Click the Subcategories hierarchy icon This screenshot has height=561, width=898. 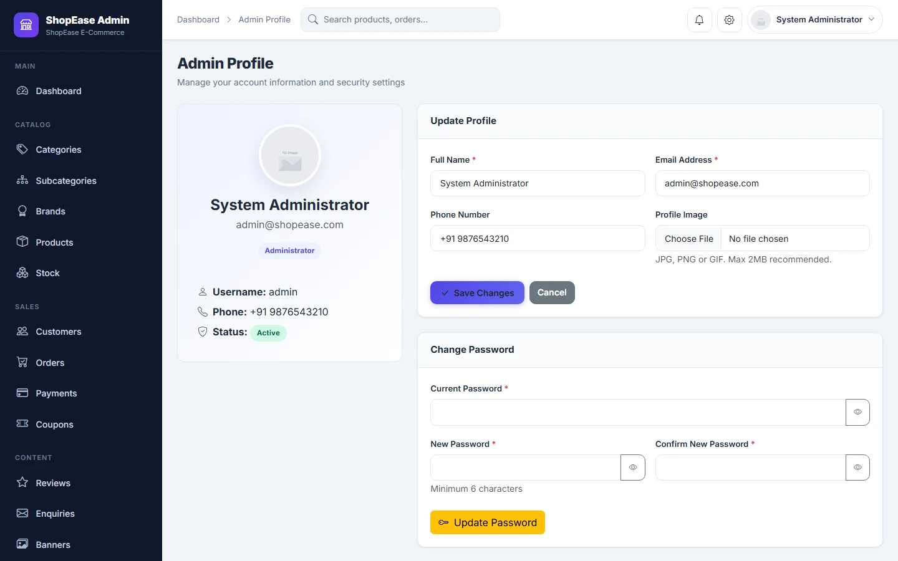(22, 180)
